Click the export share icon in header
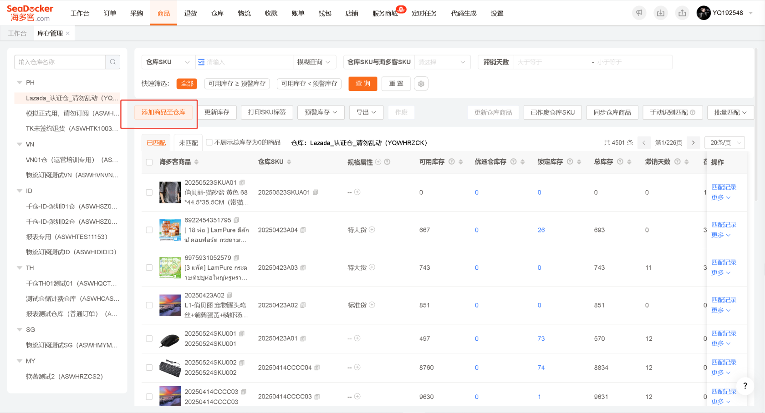 [682, 13]
